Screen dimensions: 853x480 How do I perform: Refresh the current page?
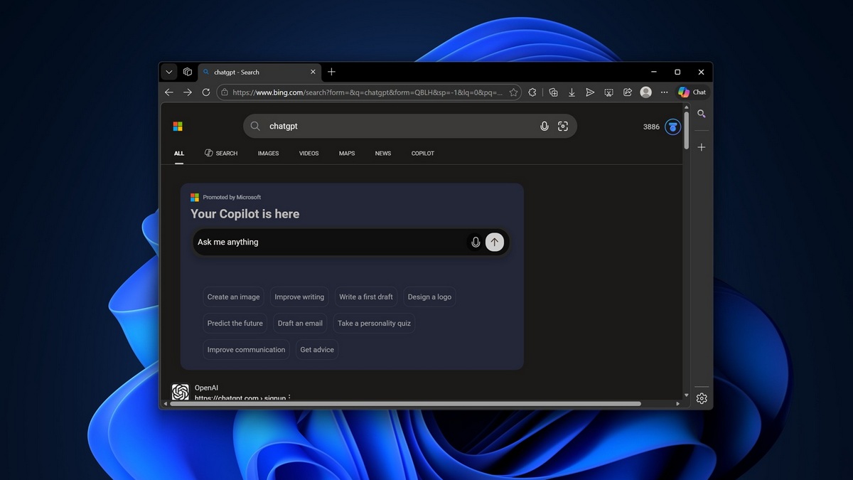206,92
